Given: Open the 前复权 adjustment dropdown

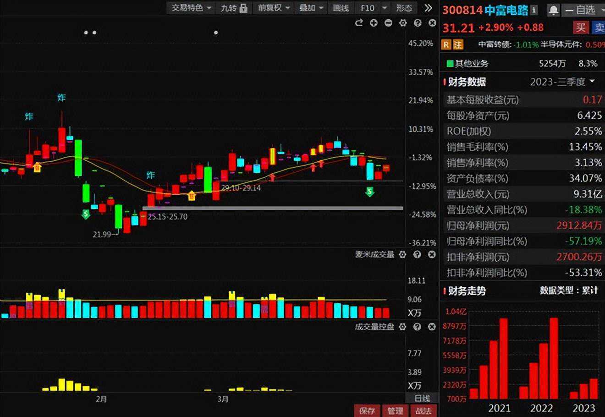Looking at the screenshot, I should tap(274, 8).
